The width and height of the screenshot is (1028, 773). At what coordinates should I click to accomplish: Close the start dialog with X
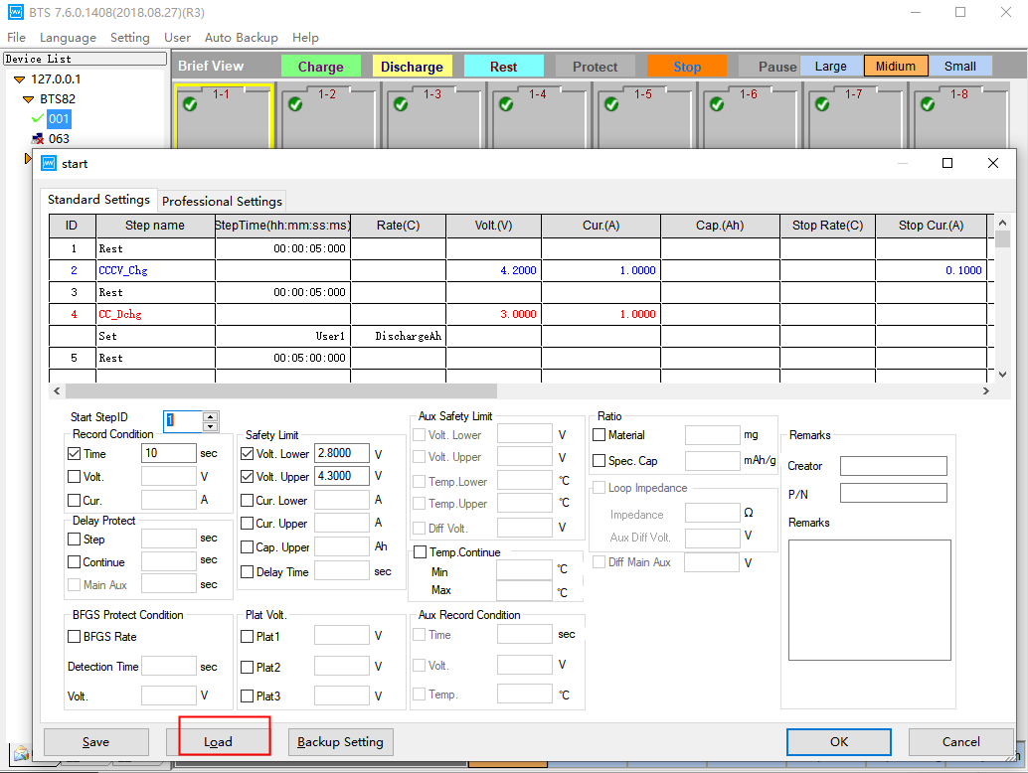click(993, 163)
